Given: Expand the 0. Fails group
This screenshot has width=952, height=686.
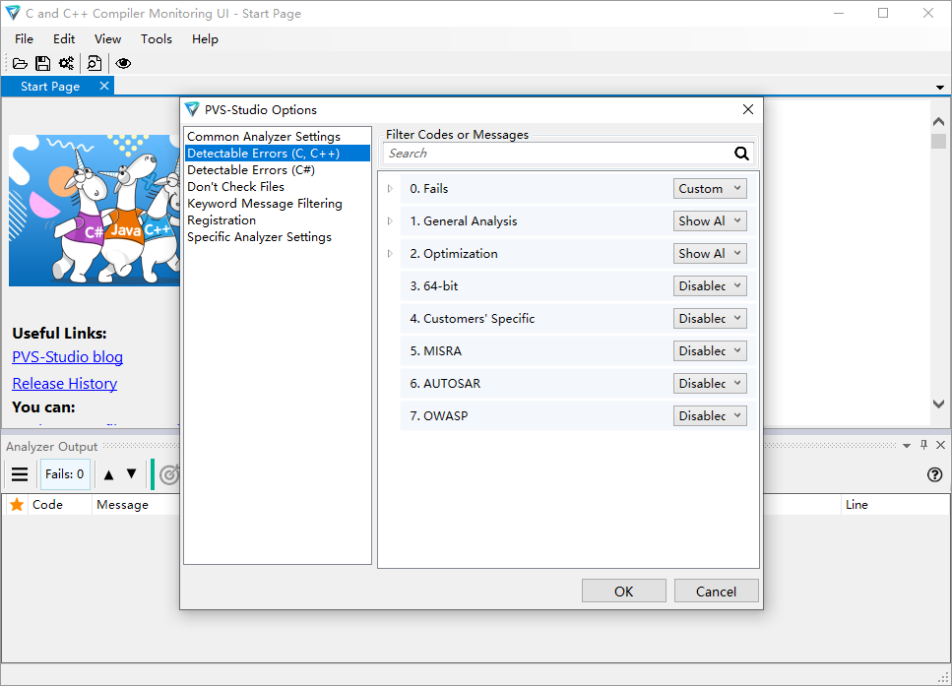Looking at the screenshot, I should pyautogui.click(x=390, y=189).
